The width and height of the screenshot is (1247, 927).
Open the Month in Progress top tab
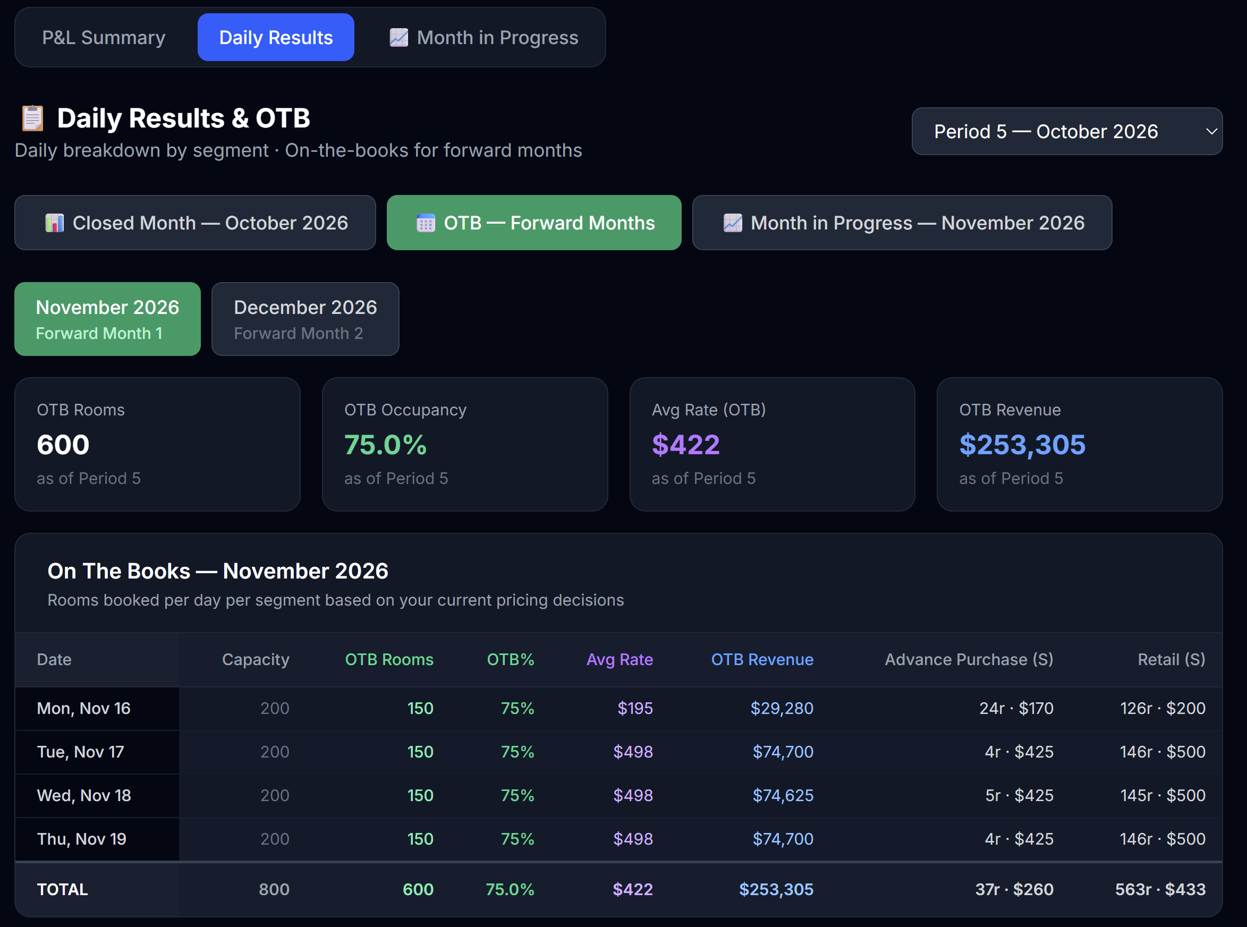click(x=483, y=38)
